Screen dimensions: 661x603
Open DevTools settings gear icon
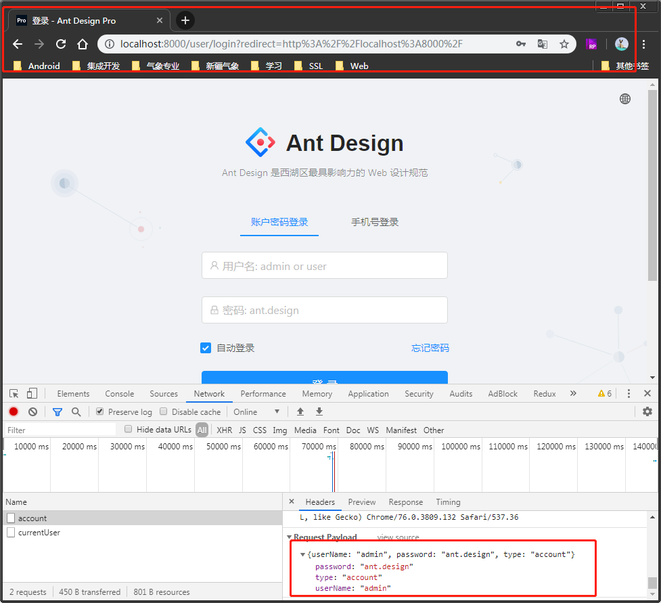click(x=647, y=411)
